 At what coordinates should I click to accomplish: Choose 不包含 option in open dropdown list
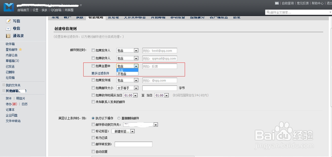click(x=127, y=74)
